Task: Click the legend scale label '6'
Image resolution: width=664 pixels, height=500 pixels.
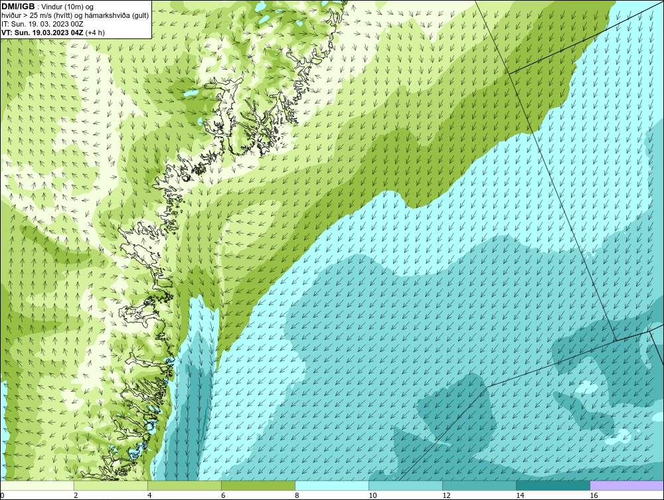Action: (x=223, y=495)
